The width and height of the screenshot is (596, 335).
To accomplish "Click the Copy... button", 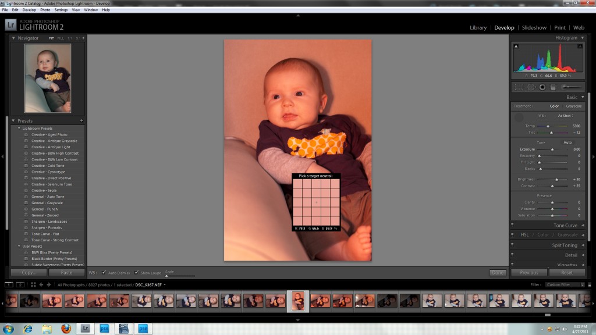I will tap(29, 272).
